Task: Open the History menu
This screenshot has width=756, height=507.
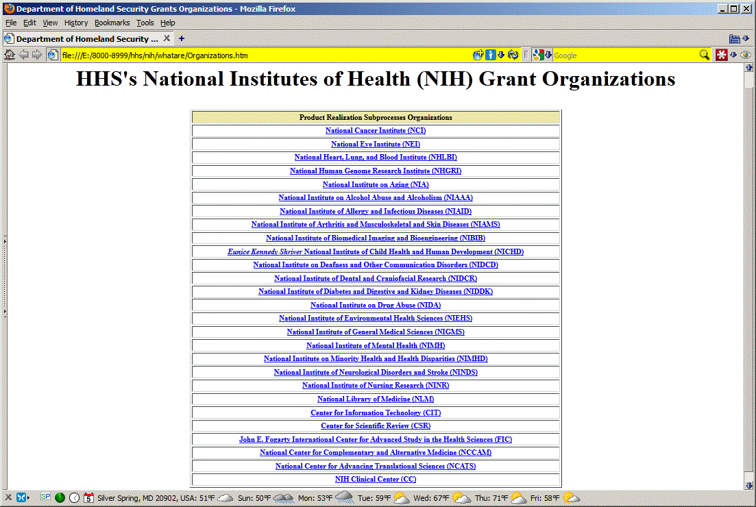Action: (x=75, y=23)
